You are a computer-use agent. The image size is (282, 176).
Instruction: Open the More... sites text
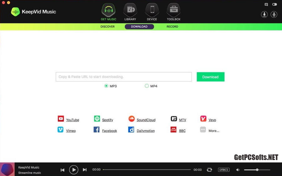click(214, 131)
